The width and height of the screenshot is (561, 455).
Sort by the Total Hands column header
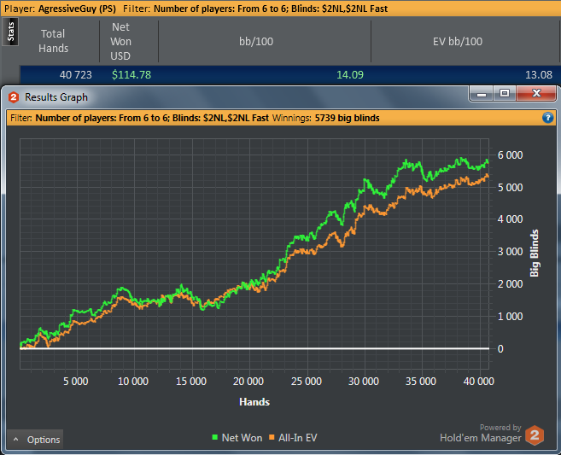click(x=53, y=42)
